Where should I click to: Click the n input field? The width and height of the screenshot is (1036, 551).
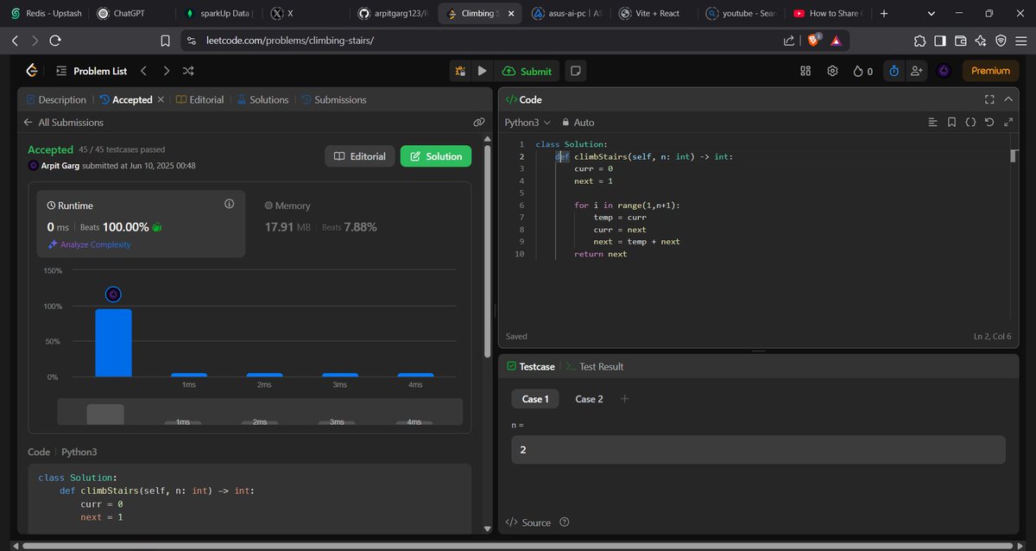758,450
